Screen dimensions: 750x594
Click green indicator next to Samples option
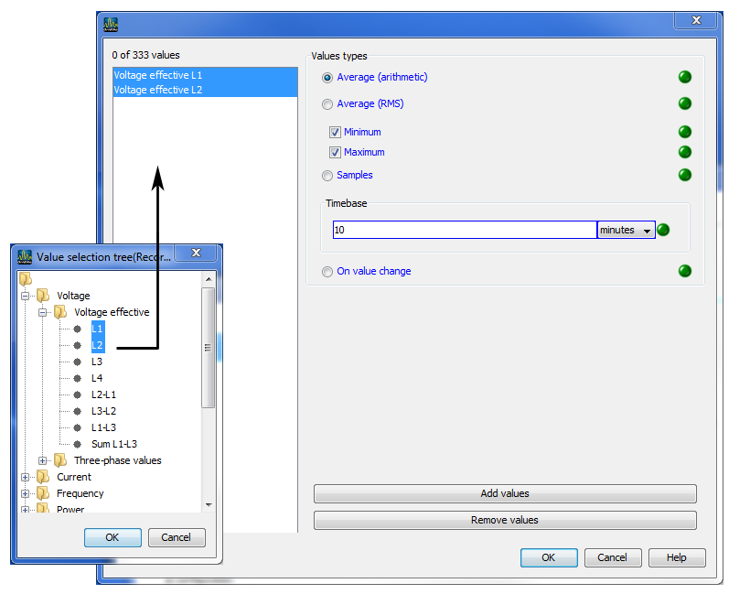(684, 176)
